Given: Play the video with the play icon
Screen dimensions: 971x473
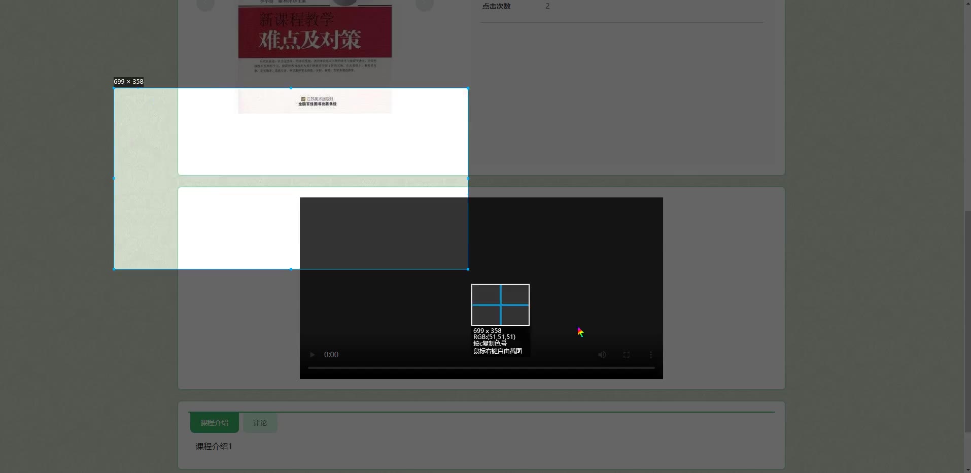Looking at the screenshot, I should [313, 355].
